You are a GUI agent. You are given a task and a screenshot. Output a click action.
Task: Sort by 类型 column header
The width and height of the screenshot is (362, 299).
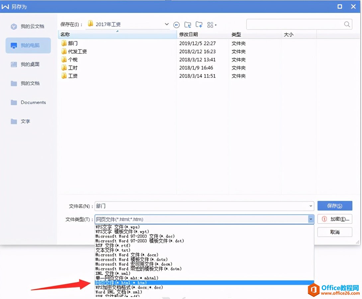coord(255,34)
